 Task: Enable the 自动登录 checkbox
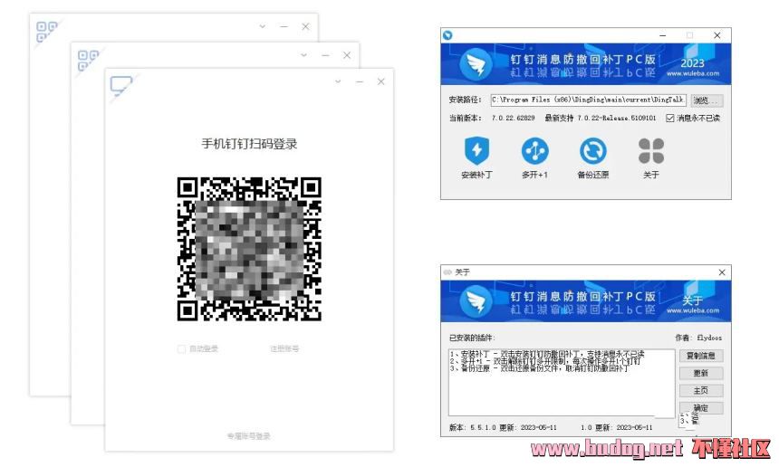tap(181, 348)
